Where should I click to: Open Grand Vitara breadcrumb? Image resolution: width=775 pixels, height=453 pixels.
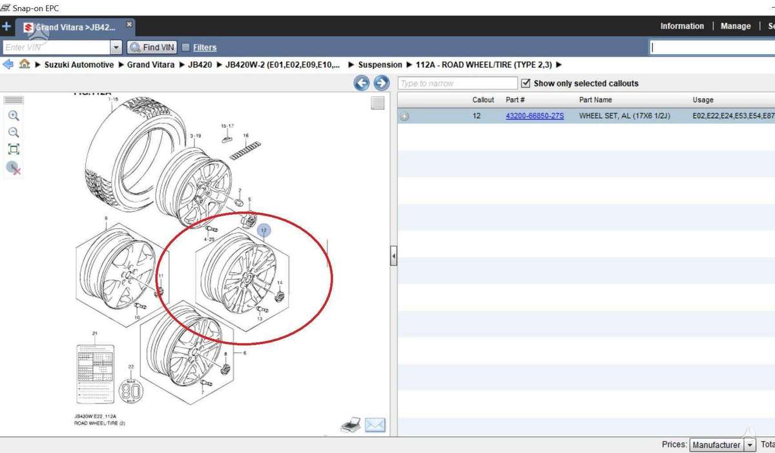[x=150, y=65]
